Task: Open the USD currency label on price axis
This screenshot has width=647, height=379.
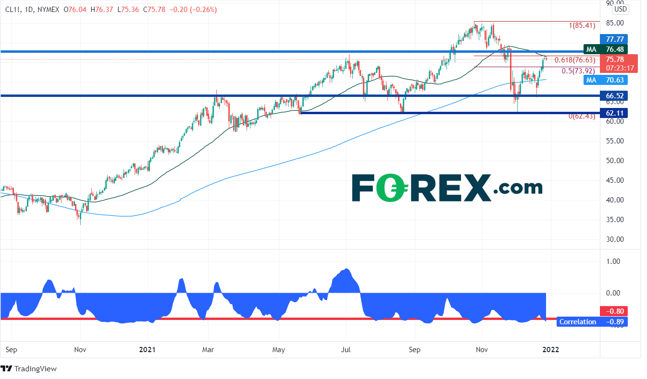Action: (x=621, y=9)
